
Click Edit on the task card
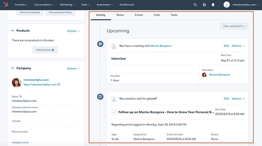pos(226,99)
